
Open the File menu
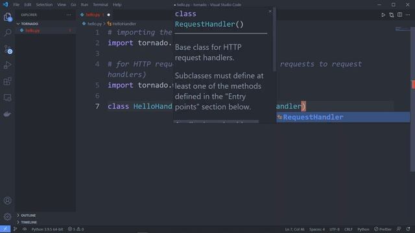coord(16,5)
